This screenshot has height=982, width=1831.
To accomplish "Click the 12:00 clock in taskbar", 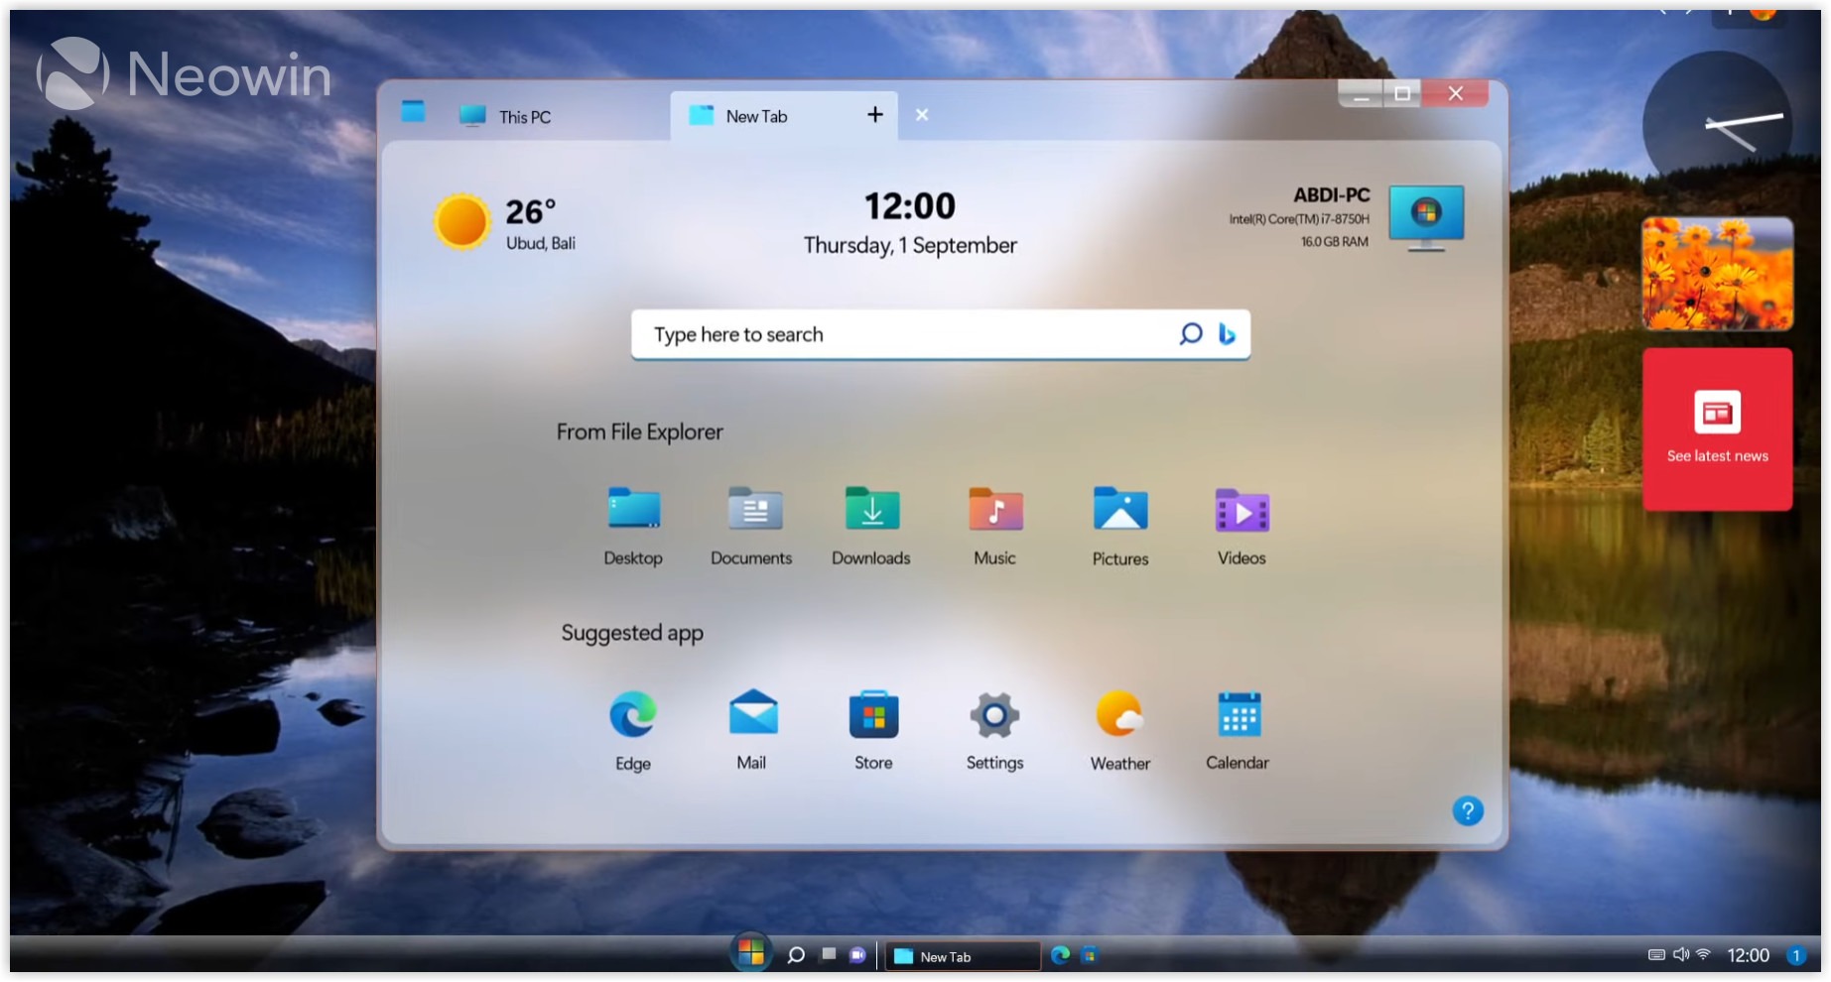I will click(x=1749, y=955).
